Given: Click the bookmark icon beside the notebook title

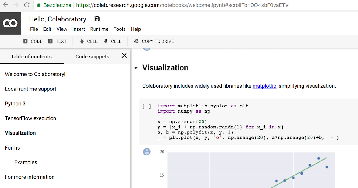Looking at the screenshot, I should tap(97, 19).
